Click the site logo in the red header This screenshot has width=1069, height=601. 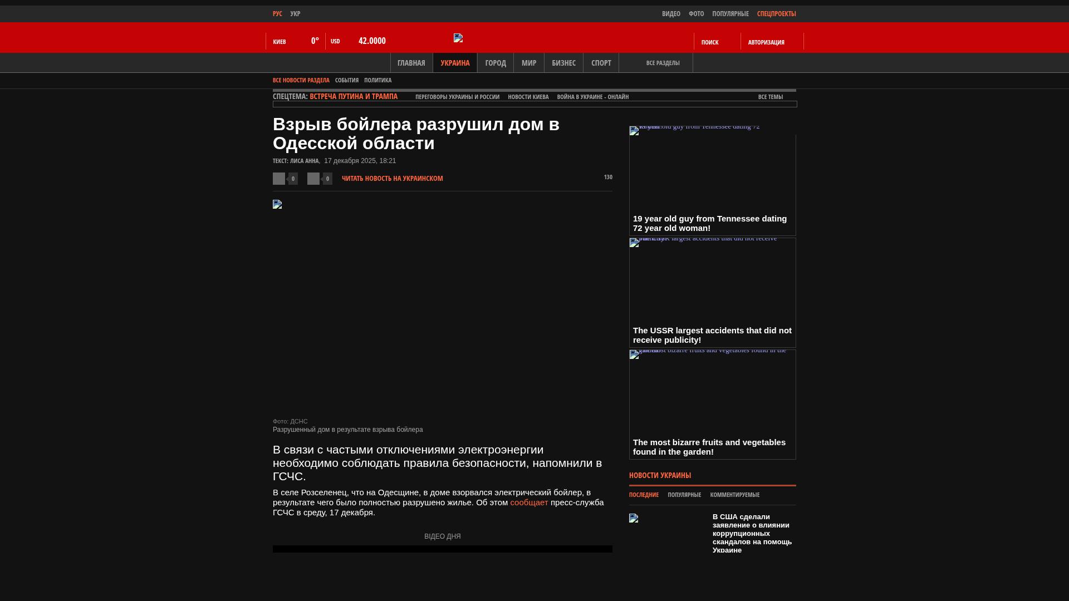458,38
